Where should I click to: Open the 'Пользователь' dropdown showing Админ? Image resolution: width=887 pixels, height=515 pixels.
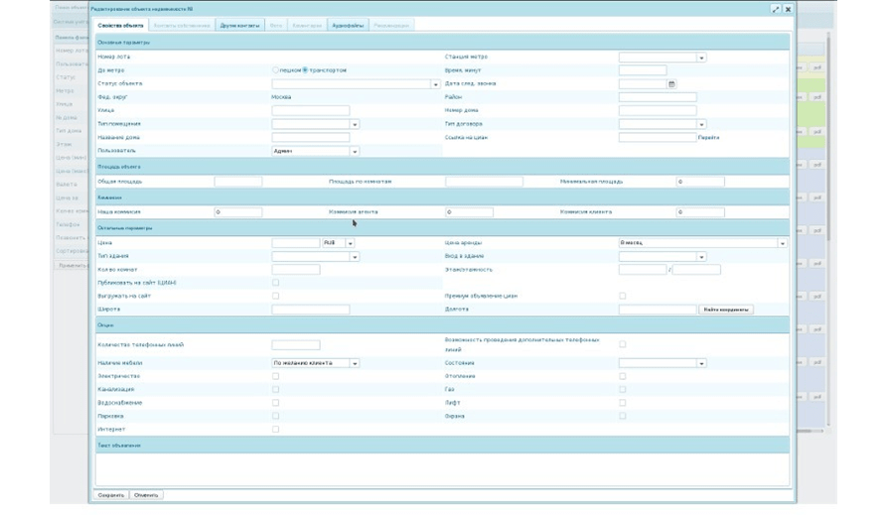pyautogui.click(x=355, y=151)
